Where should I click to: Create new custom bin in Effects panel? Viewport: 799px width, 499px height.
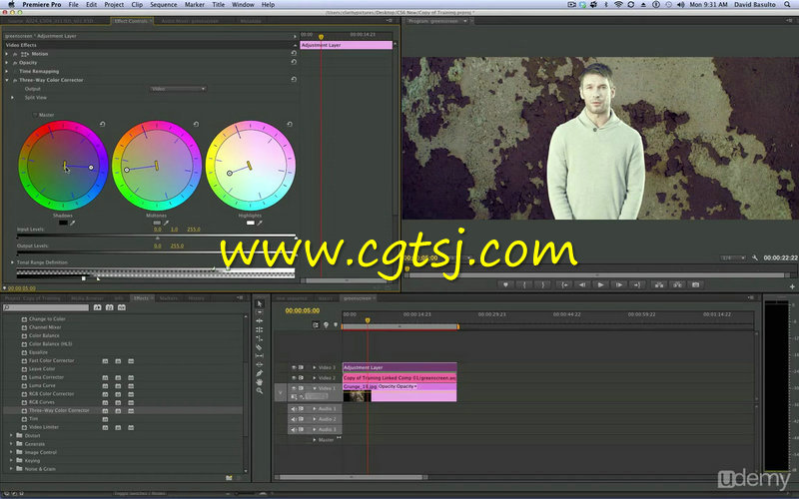[x=229, y=478]
